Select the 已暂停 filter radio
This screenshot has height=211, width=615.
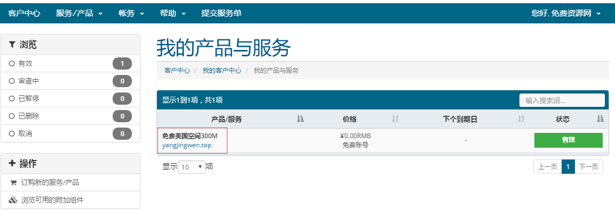[x=12, y=98]
